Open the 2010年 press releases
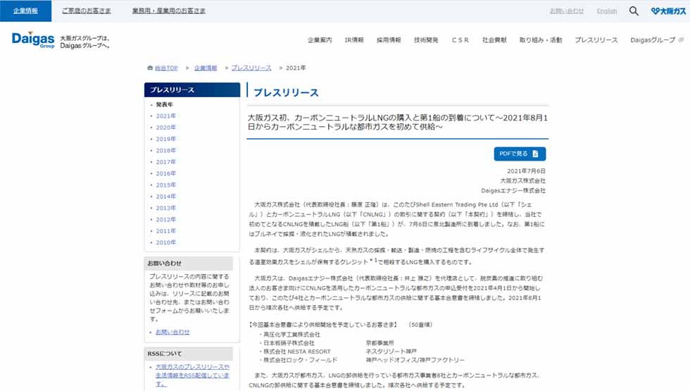The image size is (690, 391). click(x=166, y=242)
